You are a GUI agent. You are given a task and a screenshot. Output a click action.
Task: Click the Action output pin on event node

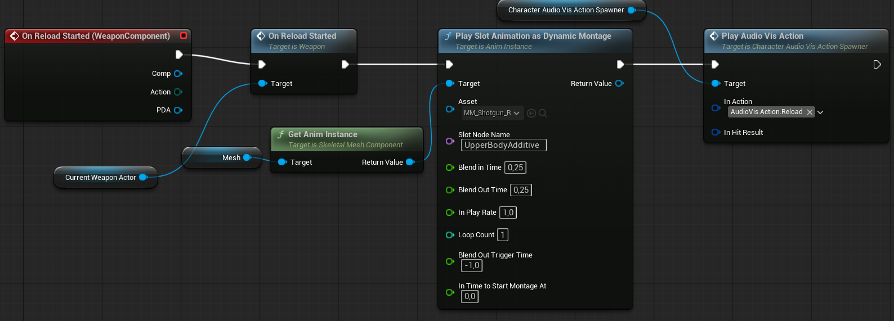coord(178,92)
